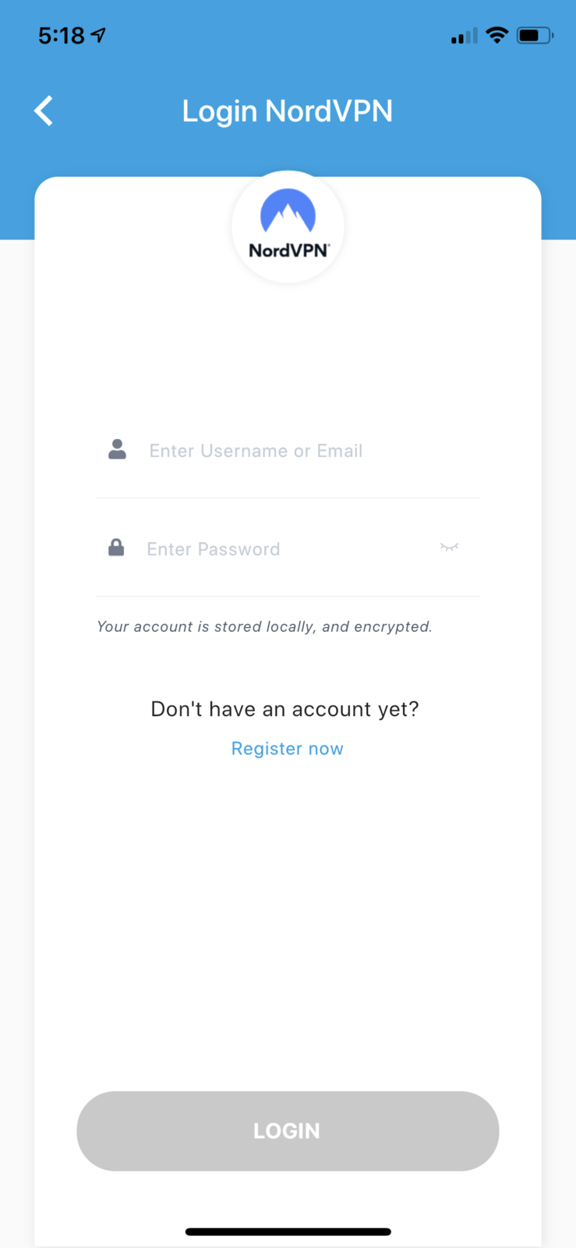Viewport: 576px width, 1248px height.
Task: Tap the home indicator bar
Action: tap(288, 1232)
